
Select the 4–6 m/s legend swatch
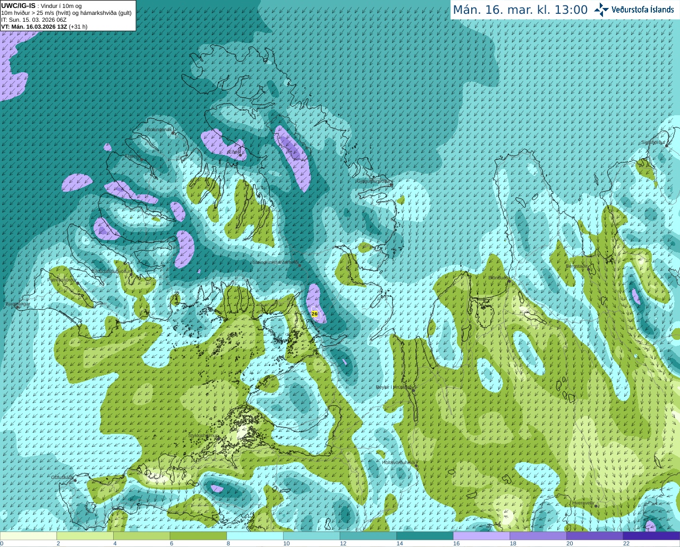coord(141,536)
